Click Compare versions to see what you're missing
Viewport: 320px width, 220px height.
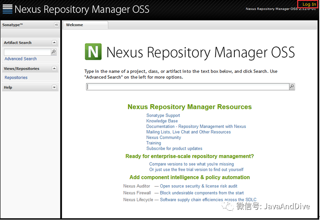point(192,164)
